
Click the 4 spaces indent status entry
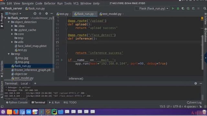tap(191, 106)
